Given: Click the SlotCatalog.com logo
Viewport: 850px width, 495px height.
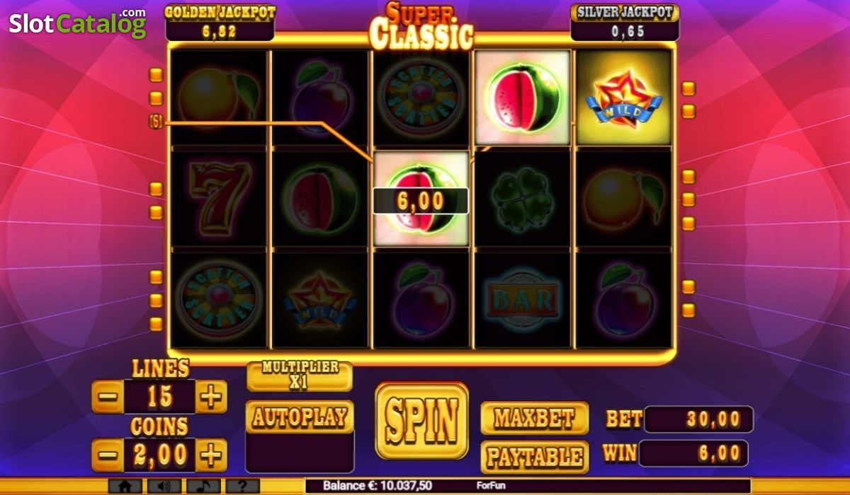Looking at the screenshot, I should (x=78, y=23).
